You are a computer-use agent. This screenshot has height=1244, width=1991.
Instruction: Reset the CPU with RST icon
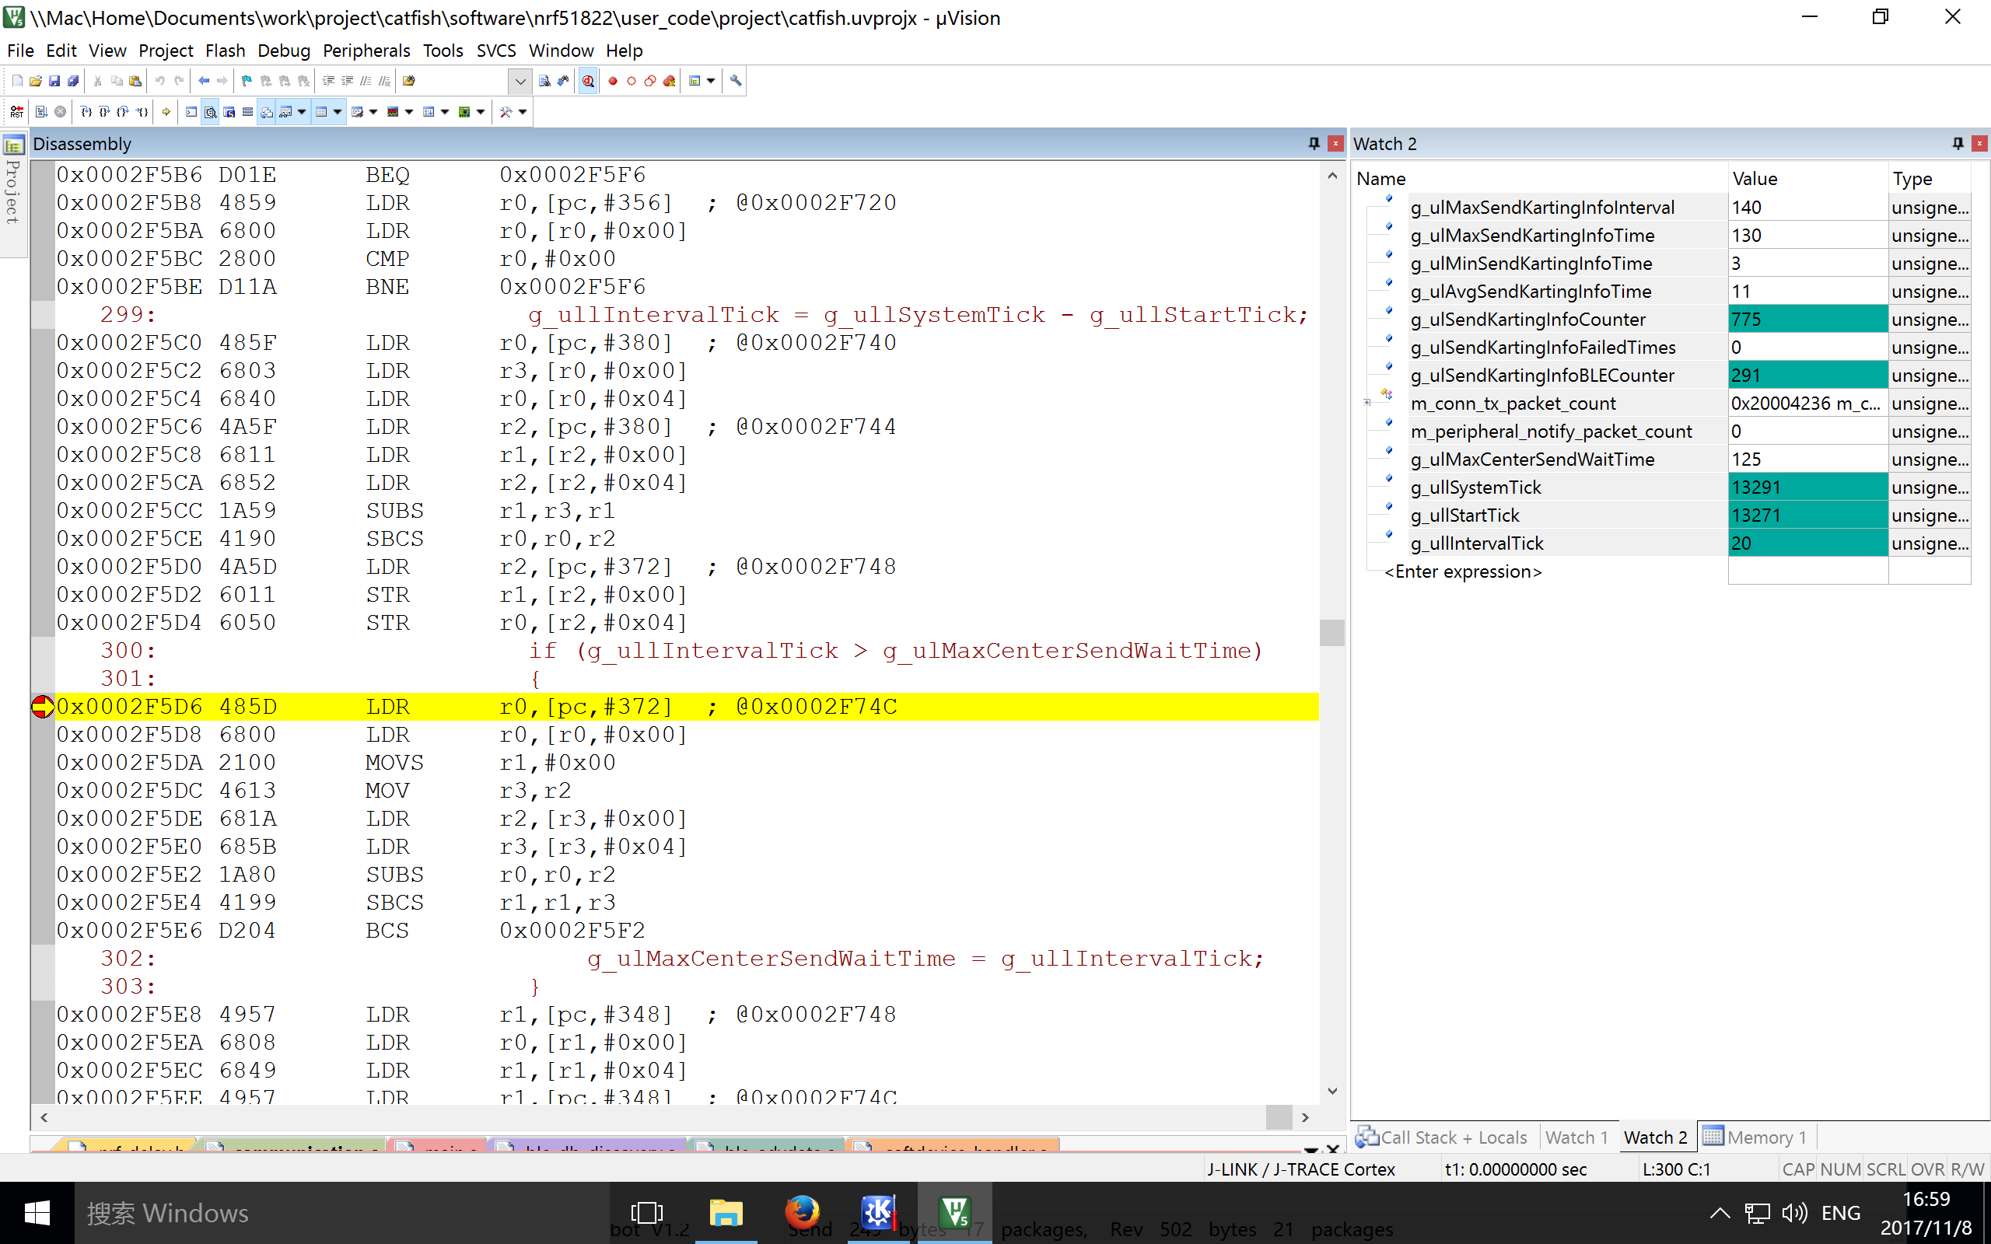tap(17, 112)
